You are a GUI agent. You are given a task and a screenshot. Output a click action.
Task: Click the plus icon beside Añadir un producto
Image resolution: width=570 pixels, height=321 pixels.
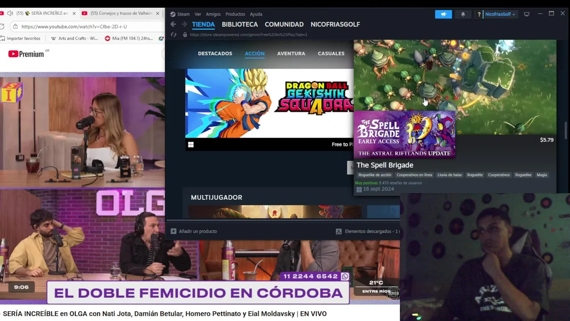click(174, 231)
